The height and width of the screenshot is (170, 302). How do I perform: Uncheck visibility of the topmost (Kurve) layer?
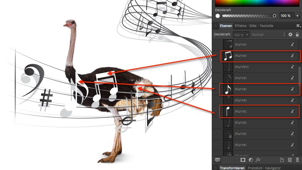pyautogui.click(x=292, y=45)
